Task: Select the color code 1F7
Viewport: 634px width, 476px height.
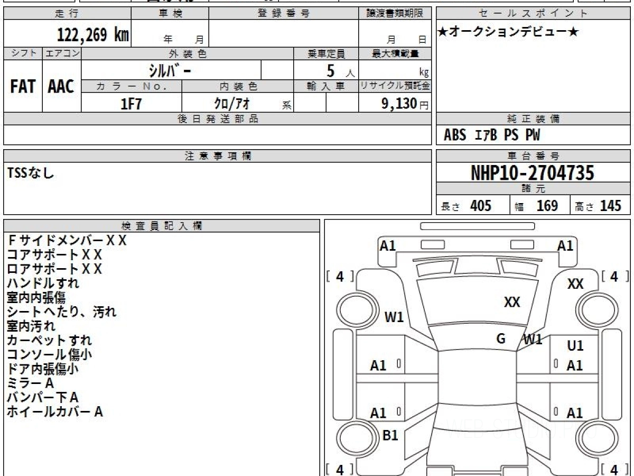Action: (x=132, y=104)
